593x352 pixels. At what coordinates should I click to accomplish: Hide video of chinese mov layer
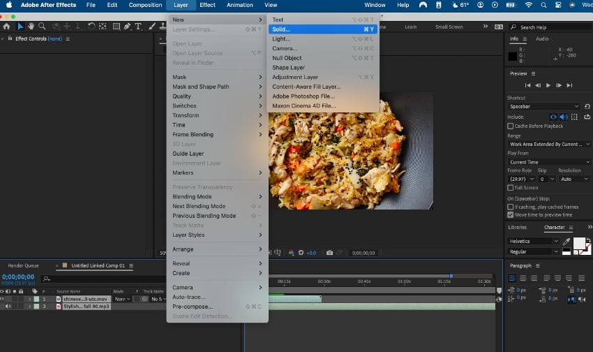[2, 299]
